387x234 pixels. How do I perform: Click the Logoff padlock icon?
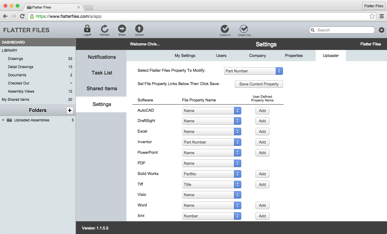(87, 29)
